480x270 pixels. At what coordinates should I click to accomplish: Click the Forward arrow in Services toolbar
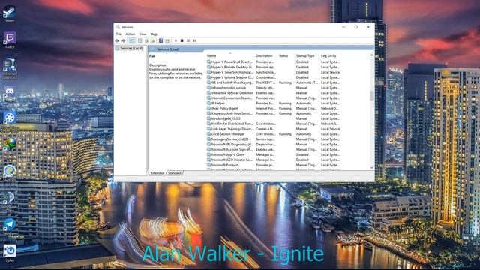tap(123, 40)
